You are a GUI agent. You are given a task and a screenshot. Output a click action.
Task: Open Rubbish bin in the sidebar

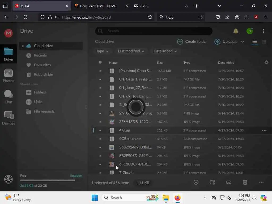coord(43,74)
